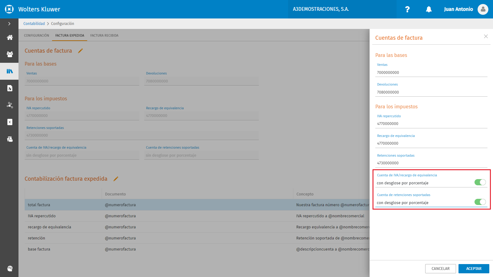Close the Cuentas de factura side panel
This screenshot has height=277, width=493.
pyautogui.click(x=486, y=36)
